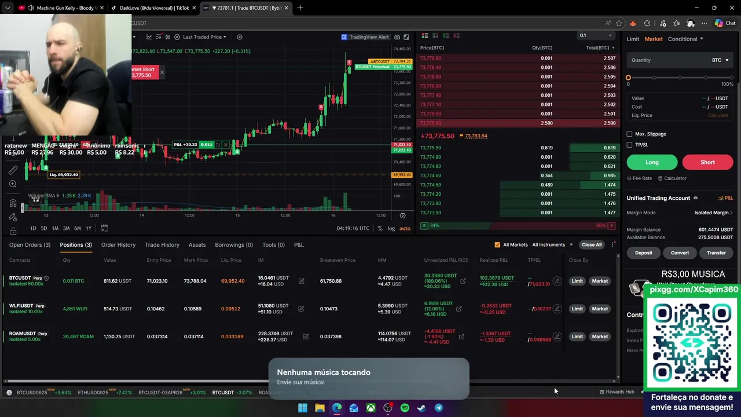741x417 pixels.
Task: Click the quantity percentage slider handle
Action: tap(628, 78)
